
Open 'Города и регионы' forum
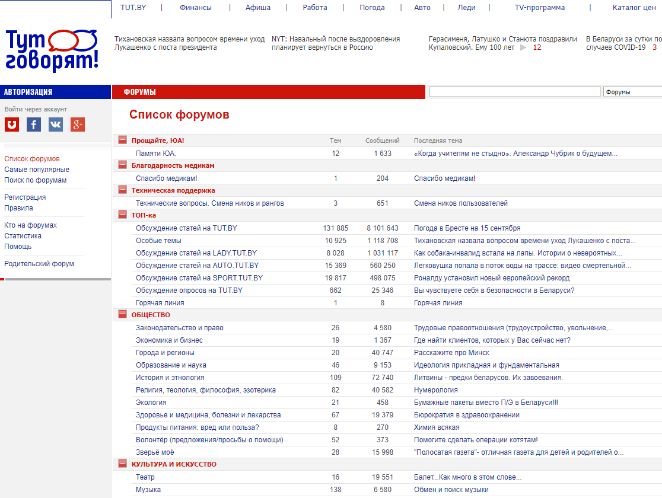click(x=165, y=353)
